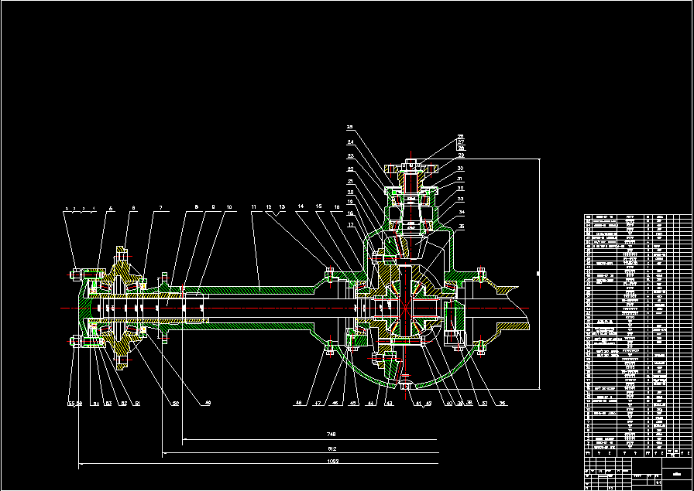
Task: Select part callout number 36
Action: pos(502,403)
